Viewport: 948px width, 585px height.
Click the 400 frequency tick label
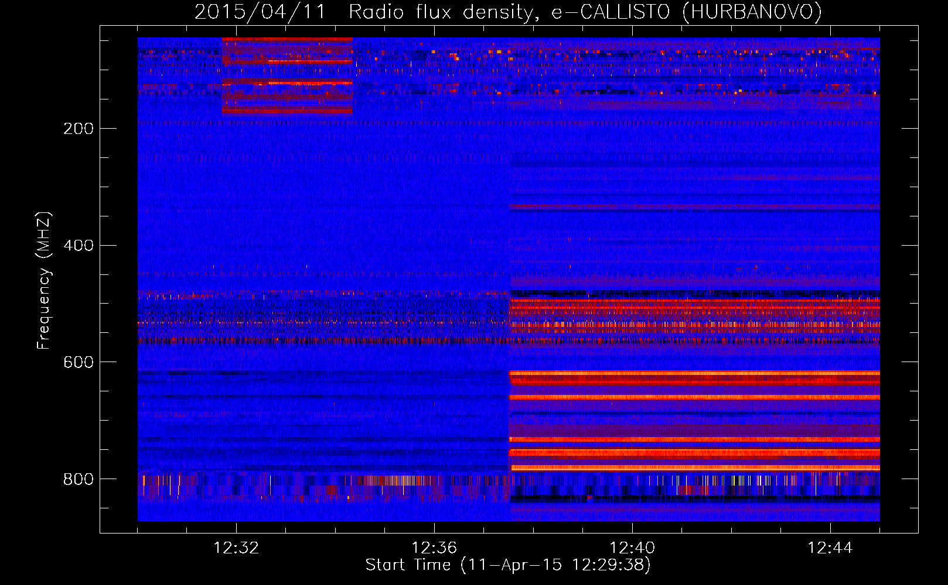pyautogui.click(x=79, y=245)
